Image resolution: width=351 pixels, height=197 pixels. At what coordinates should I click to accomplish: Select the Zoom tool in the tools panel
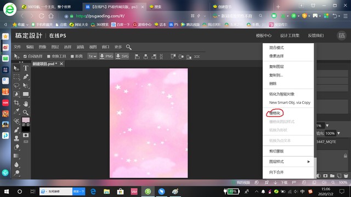(26, 112)
